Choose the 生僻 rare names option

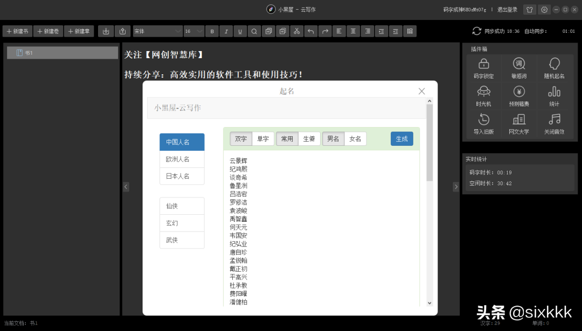(x=309, y=139)
